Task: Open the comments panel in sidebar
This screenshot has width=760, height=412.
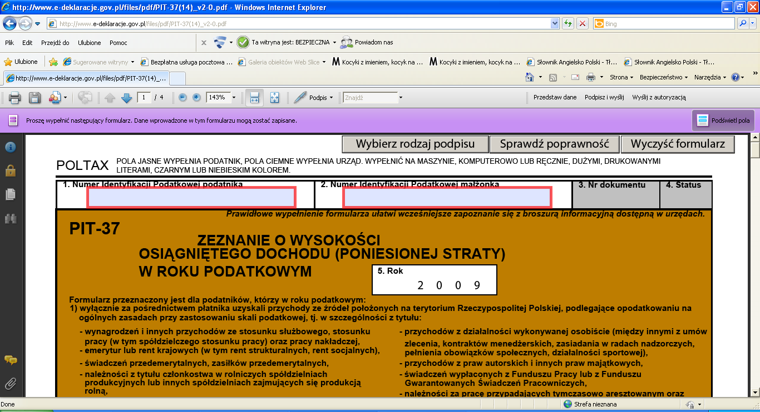Action: (10, 360)
